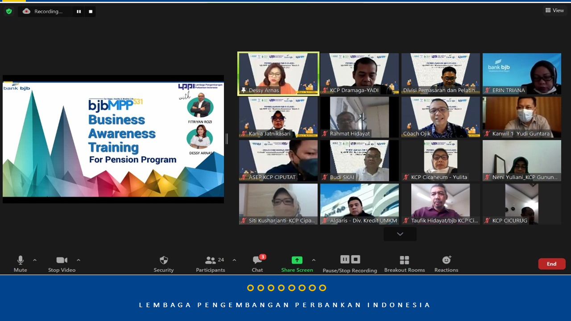Click muted mic icon on Taufik Hidayat tile
This screenshot has width=571, height=321.
(x=406, y=221)
